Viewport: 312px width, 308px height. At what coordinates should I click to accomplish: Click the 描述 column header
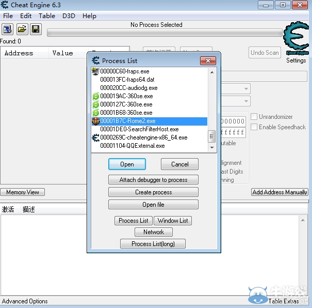point(54,209)
